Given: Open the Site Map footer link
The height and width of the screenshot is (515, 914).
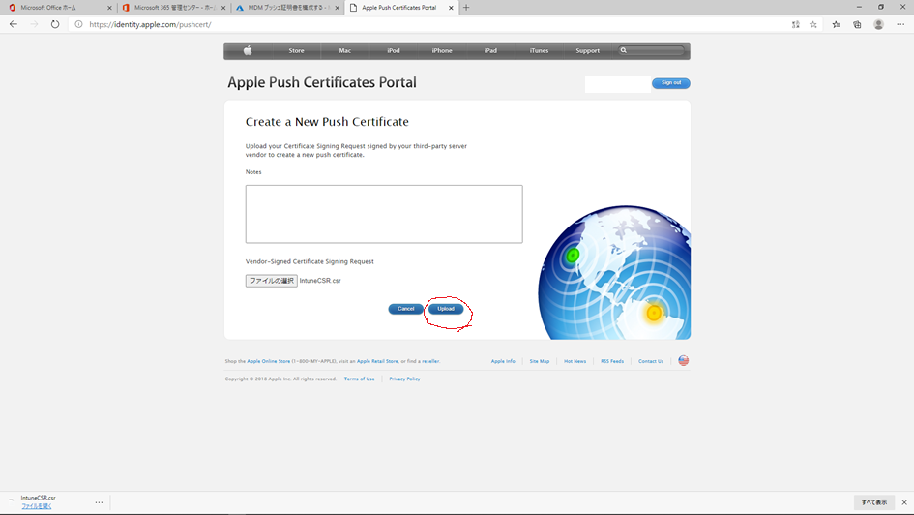Looking at the screenshot, I should click(539, 361).
